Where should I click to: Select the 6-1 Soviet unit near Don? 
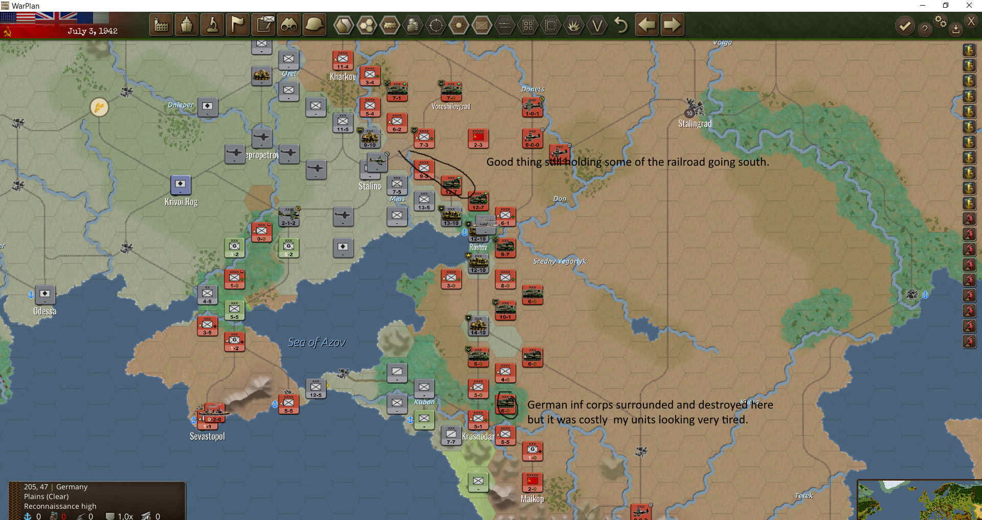(505, 216)
